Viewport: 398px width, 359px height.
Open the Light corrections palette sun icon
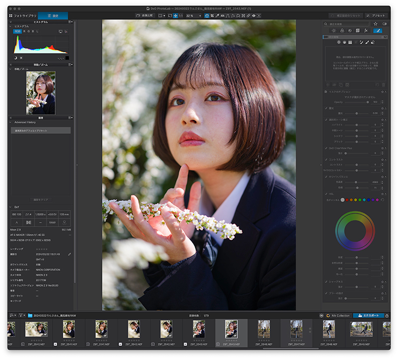pos(334,31)
